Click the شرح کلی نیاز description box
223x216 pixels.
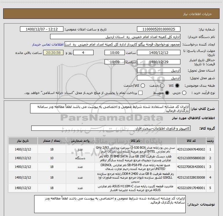coord(110,108)
